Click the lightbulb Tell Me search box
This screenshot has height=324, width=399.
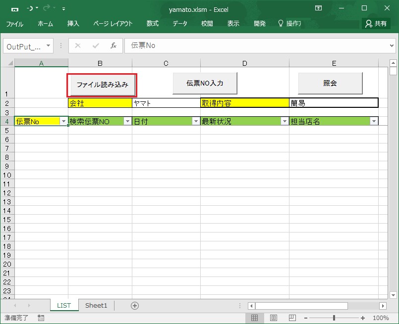click(x=290, y=24)
